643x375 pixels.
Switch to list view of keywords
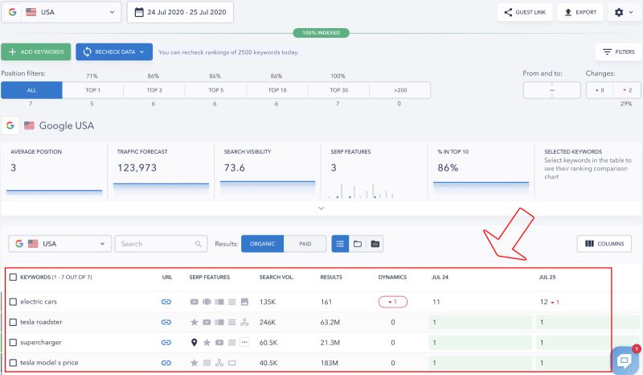click(340, 244)
